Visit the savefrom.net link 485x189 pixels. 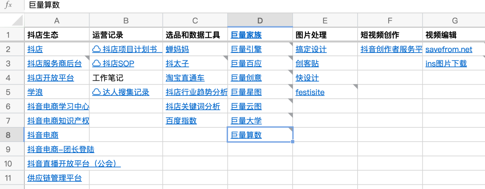(449, 49)
